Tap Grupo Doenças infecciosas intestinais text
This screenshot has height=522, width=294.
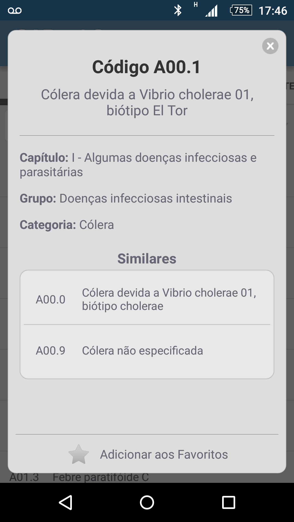click(126, 198)
